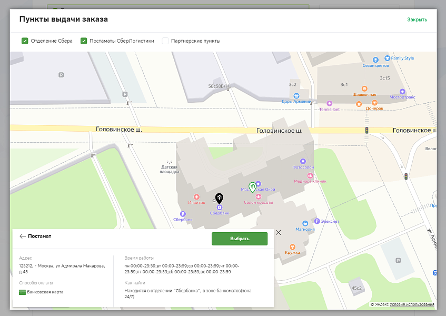The image size is (446, 316).
Task: Enable the Партнерские пункты checkbox
Action: click(x=165, y=41)
